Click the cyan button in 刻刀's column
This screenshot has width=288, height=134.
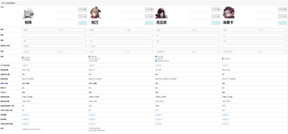pos(149,23)
